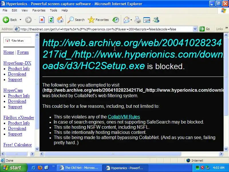Click the red security shield tray icon
Screen dimensions: 229x172
(202, 168)
